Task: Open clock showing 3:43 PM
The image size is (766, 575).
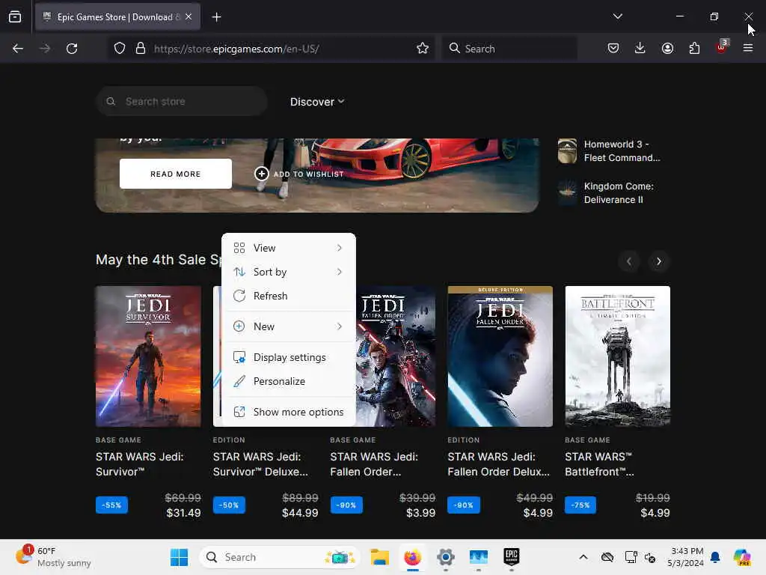Action: pyautogui.click(x=686, y=557)
